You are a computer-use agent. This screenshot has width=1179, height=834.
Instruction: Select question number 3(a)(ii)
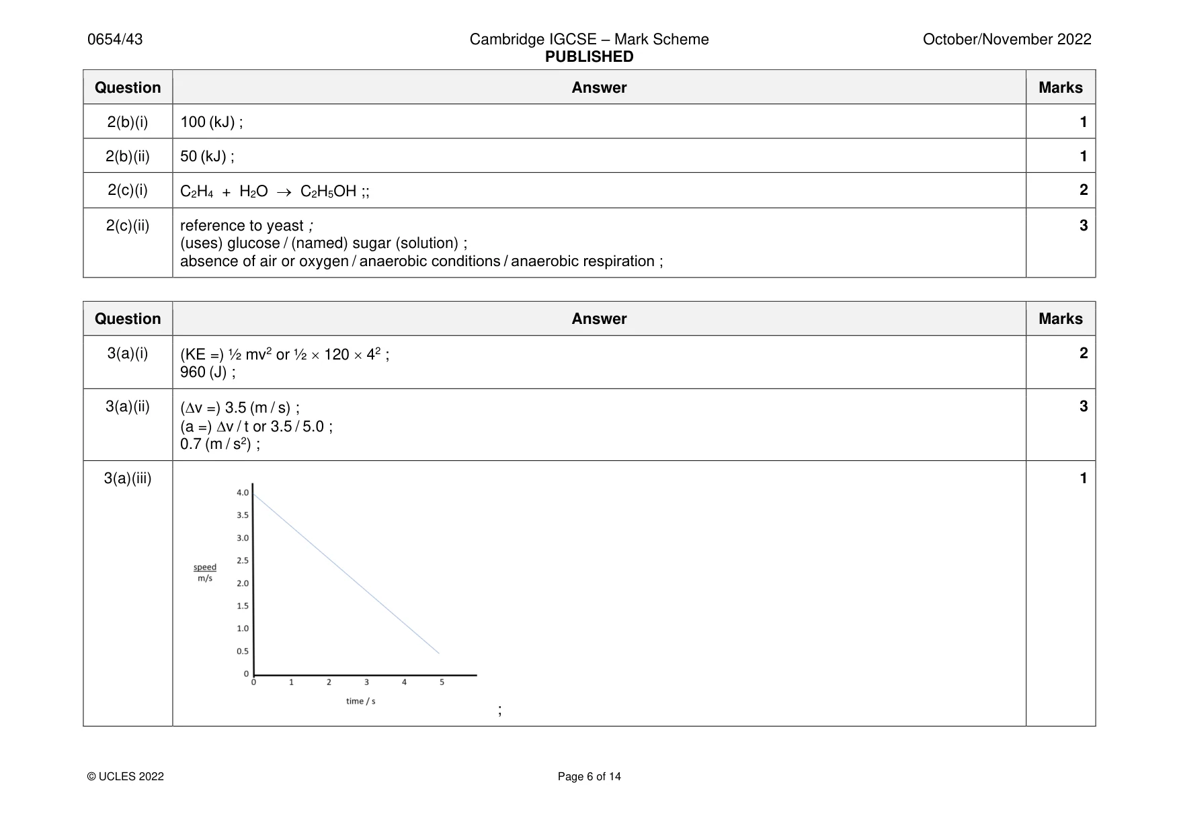click(x=128, y=406)
